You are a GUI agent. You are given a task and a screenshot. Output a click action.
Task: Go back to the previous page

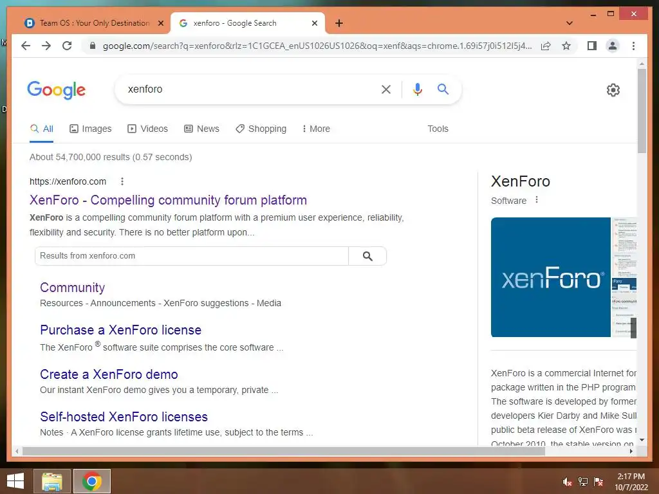pyautogui.click(x=26, y=46)
